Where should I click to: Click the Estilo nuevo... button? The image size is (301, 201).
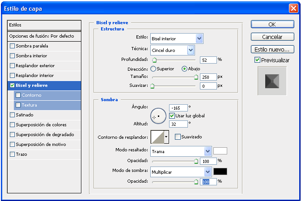(272, 49)
